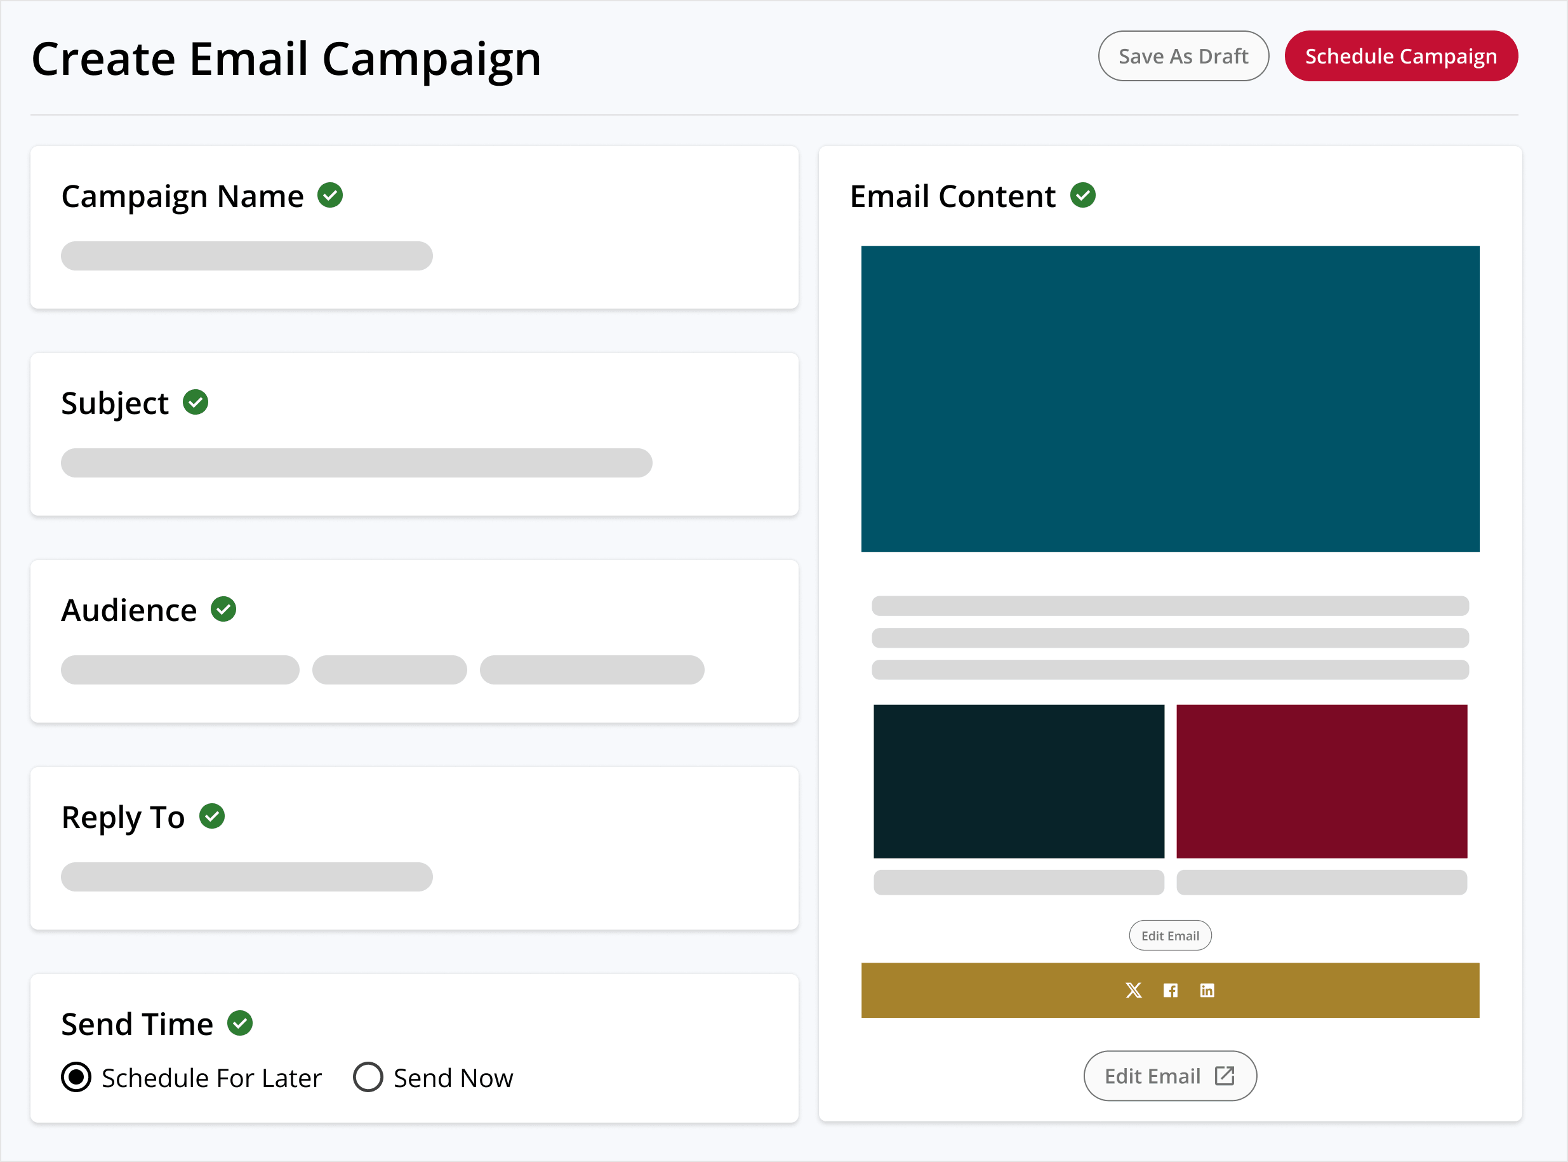
Task: Click the Schedule Campaign button
Action: point(1400,57)
